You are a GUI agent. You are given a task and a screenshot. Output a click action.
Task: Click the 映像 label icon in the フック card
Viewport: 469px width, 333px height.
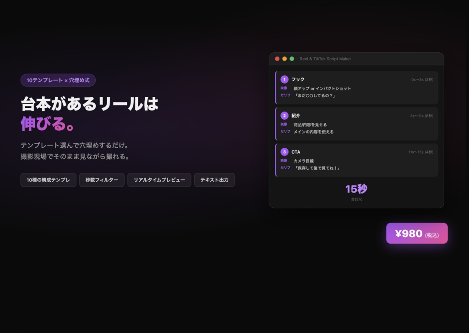click(x=284, y=88)
